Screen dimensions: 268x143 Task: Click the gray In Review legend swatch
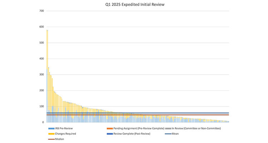point(170,128)
